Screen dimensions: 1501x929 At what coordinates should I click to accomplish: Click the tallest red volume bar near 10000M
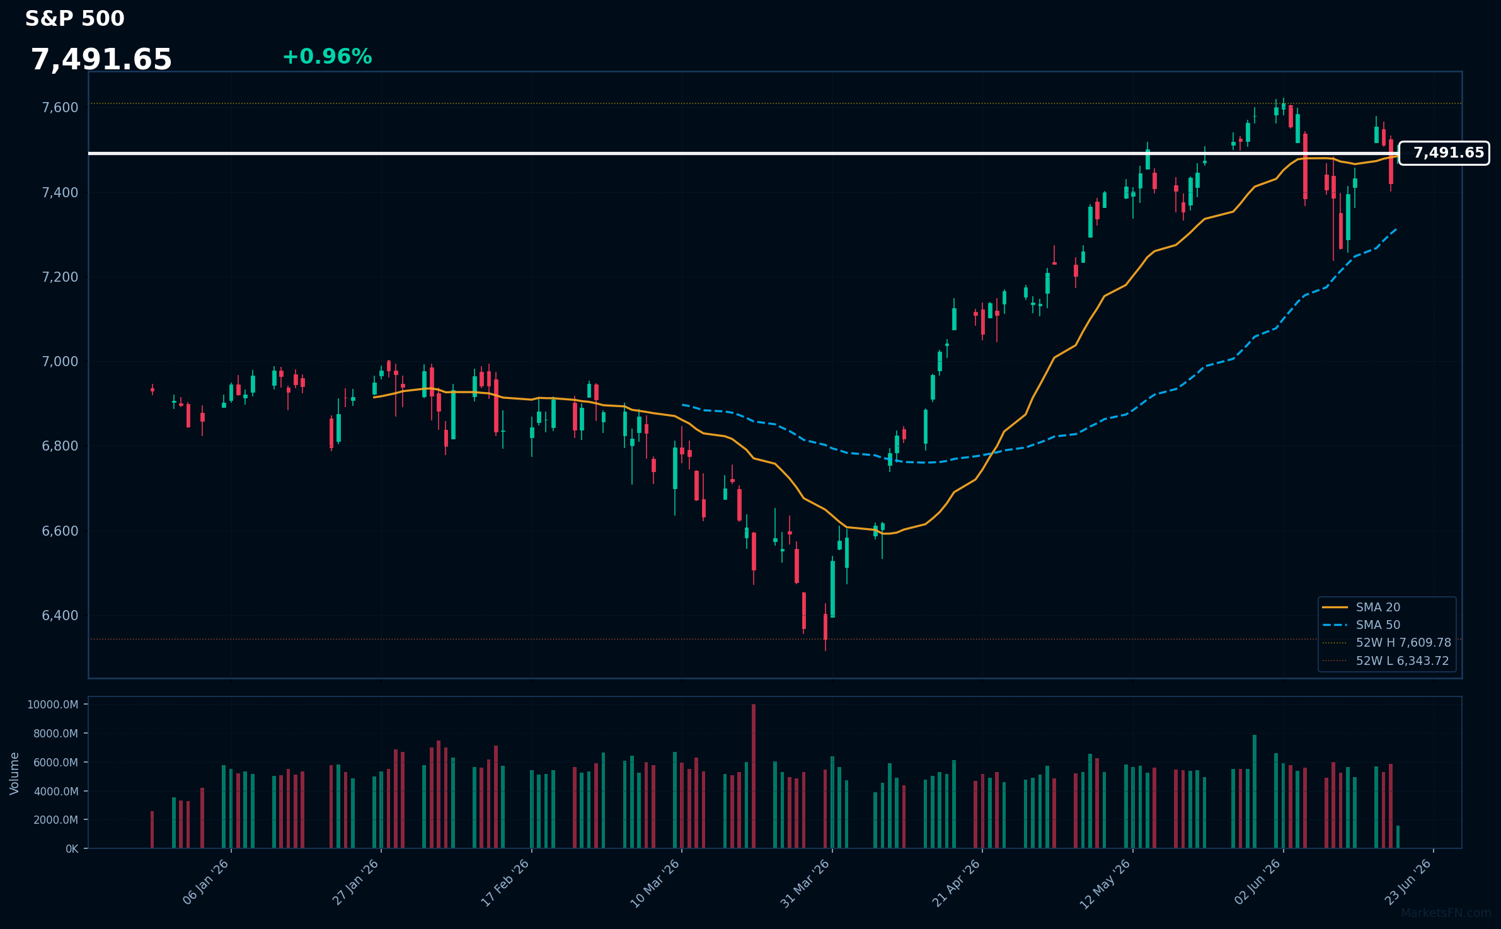754,776
